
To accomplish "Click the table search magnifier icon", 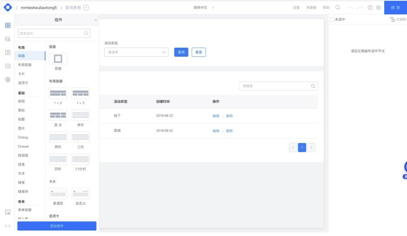I will point(313,86).
